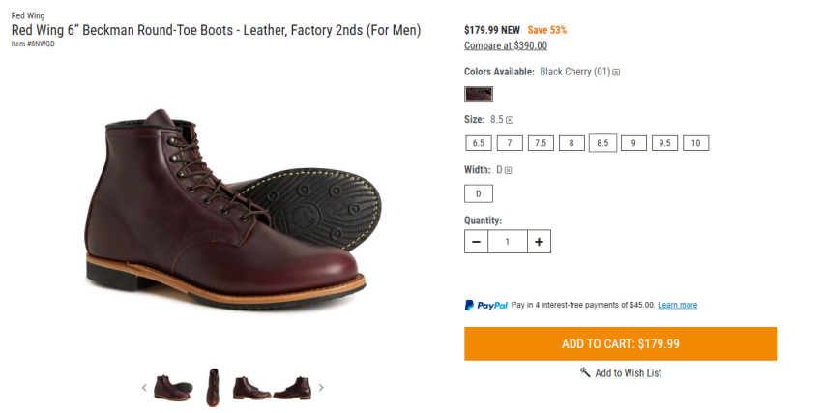Pick size 10
The image size is (821, 413).
695,143
